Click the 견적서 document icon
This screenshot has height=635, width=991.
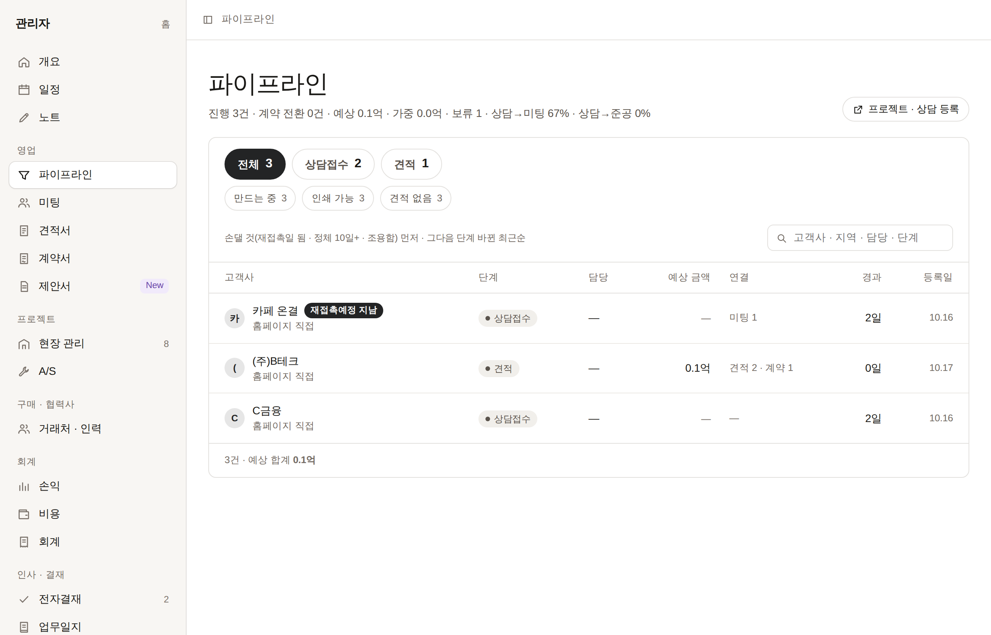(x=24, y=230)
